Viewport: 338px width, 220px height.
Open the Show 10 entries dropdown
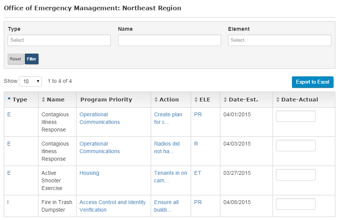[x=30, y=81]
